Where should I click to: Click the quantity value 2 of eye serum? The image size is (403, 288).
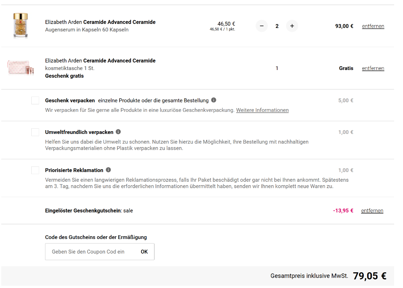point(277,26)
